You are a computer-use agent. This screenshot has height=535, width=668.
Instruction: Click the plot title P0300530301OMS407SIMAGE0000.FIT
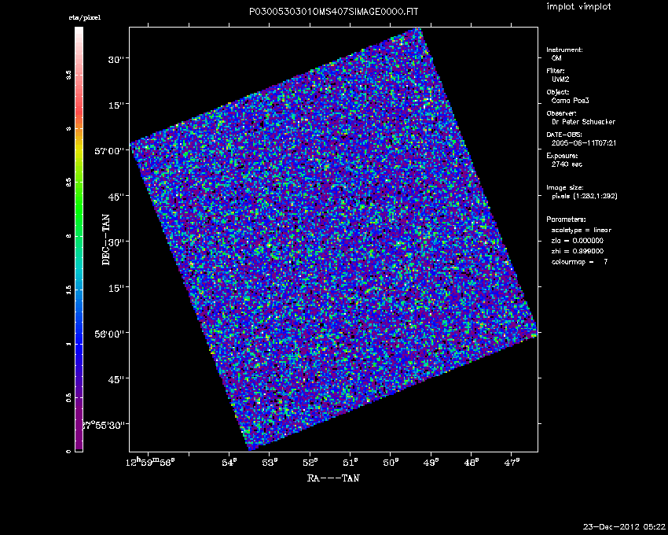point(333,12)
